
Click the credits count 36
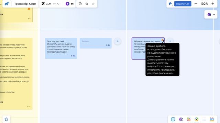[72, 4]
